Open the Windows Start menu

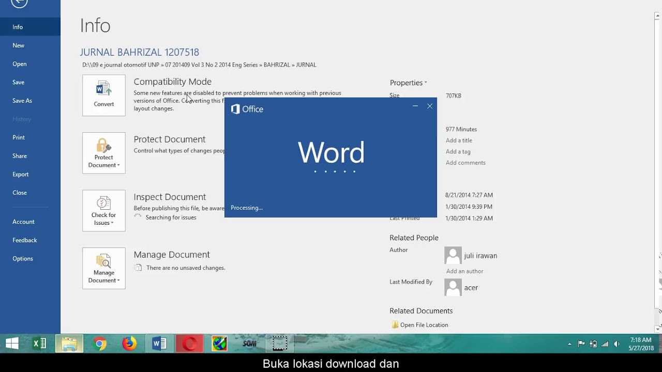pos(12,344)
